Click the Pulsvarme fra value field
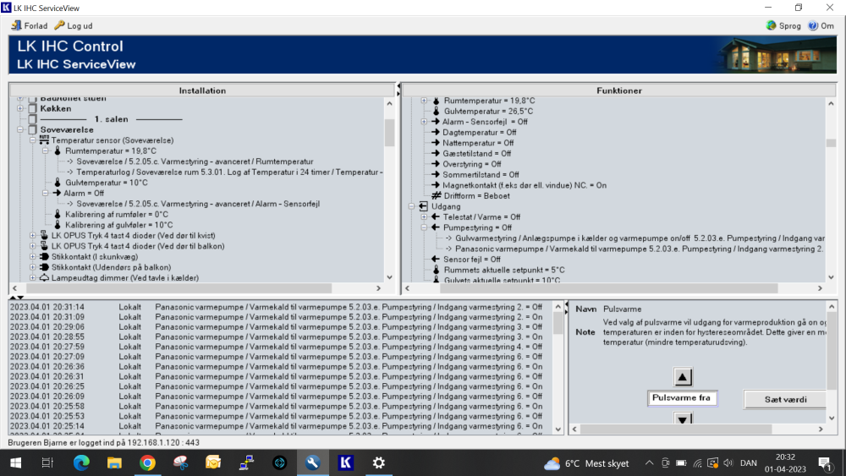The height and width of the screenshot is (476, 846). [682, 398]
